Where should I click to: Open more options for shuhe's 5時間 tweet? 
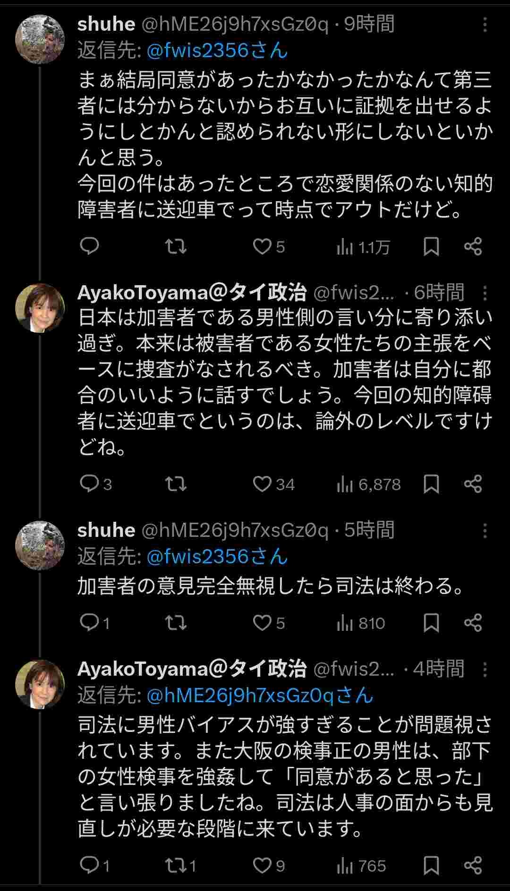[x=485, y=531]
